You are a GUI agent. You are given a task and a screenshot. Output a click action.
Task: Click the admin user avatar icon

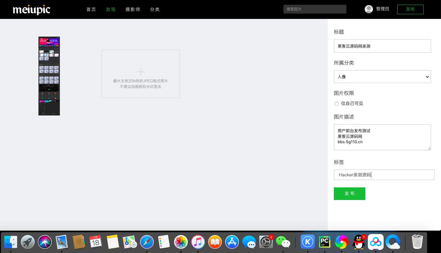click(368, 9)
